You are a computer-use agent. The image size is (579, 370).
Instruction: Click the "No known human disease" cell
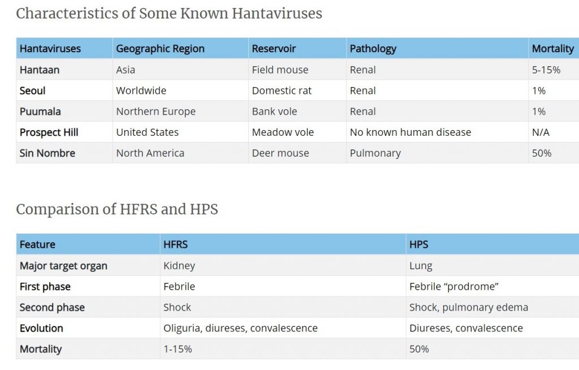[410, 132]
